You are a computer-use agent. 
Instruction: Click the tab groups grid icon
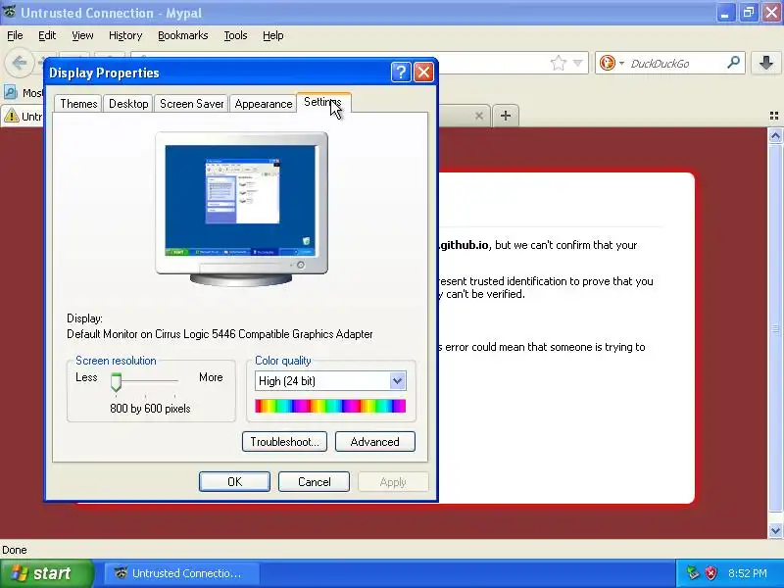(774, 116)
